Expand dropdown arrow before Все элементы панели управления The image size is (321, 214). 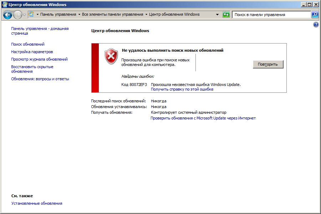point(79,15)
